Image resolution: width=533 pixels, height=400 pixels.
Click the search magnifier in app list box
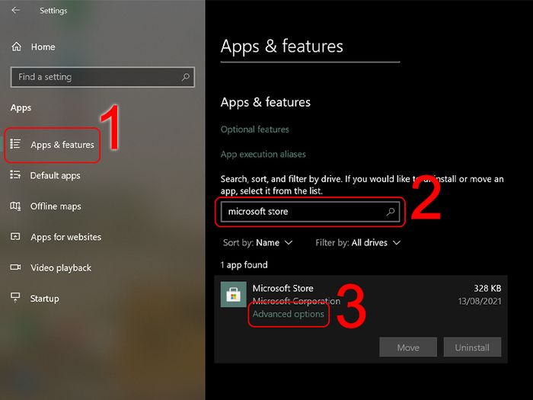[x=391, y=212]
